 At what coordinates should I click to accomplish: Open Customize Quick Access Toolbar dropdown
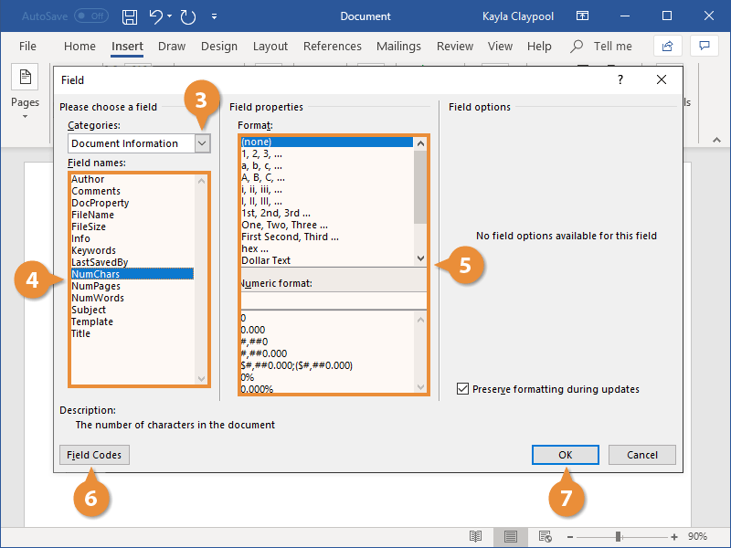214,16
